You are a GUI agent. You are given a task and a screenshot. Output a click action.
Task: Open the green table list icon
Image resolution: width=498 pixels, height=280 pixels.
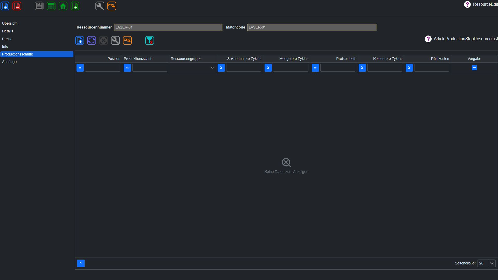coord(51,6)
